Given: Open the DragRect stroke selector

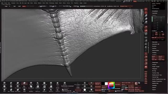Looking at the screenshot, I should [78, 87].
